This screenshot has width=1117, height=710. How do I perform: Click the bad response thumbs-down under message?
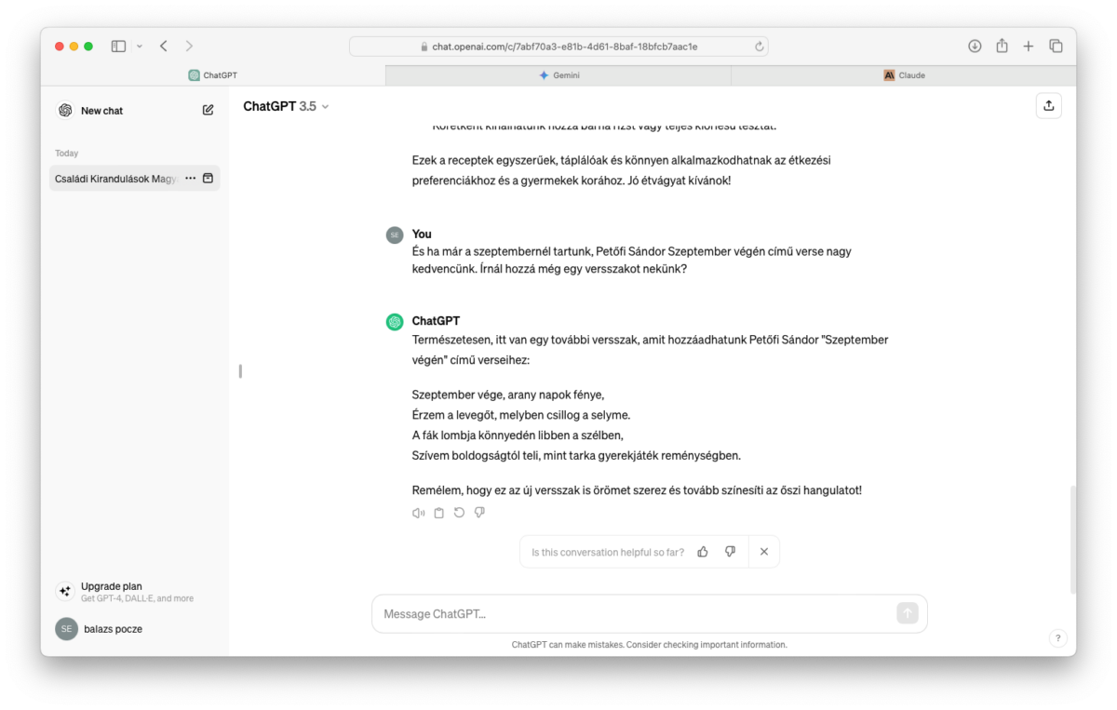[479, 513]
